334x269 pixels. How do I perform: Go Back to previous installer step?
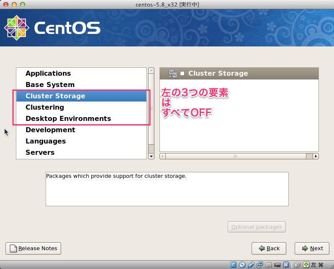269,249
